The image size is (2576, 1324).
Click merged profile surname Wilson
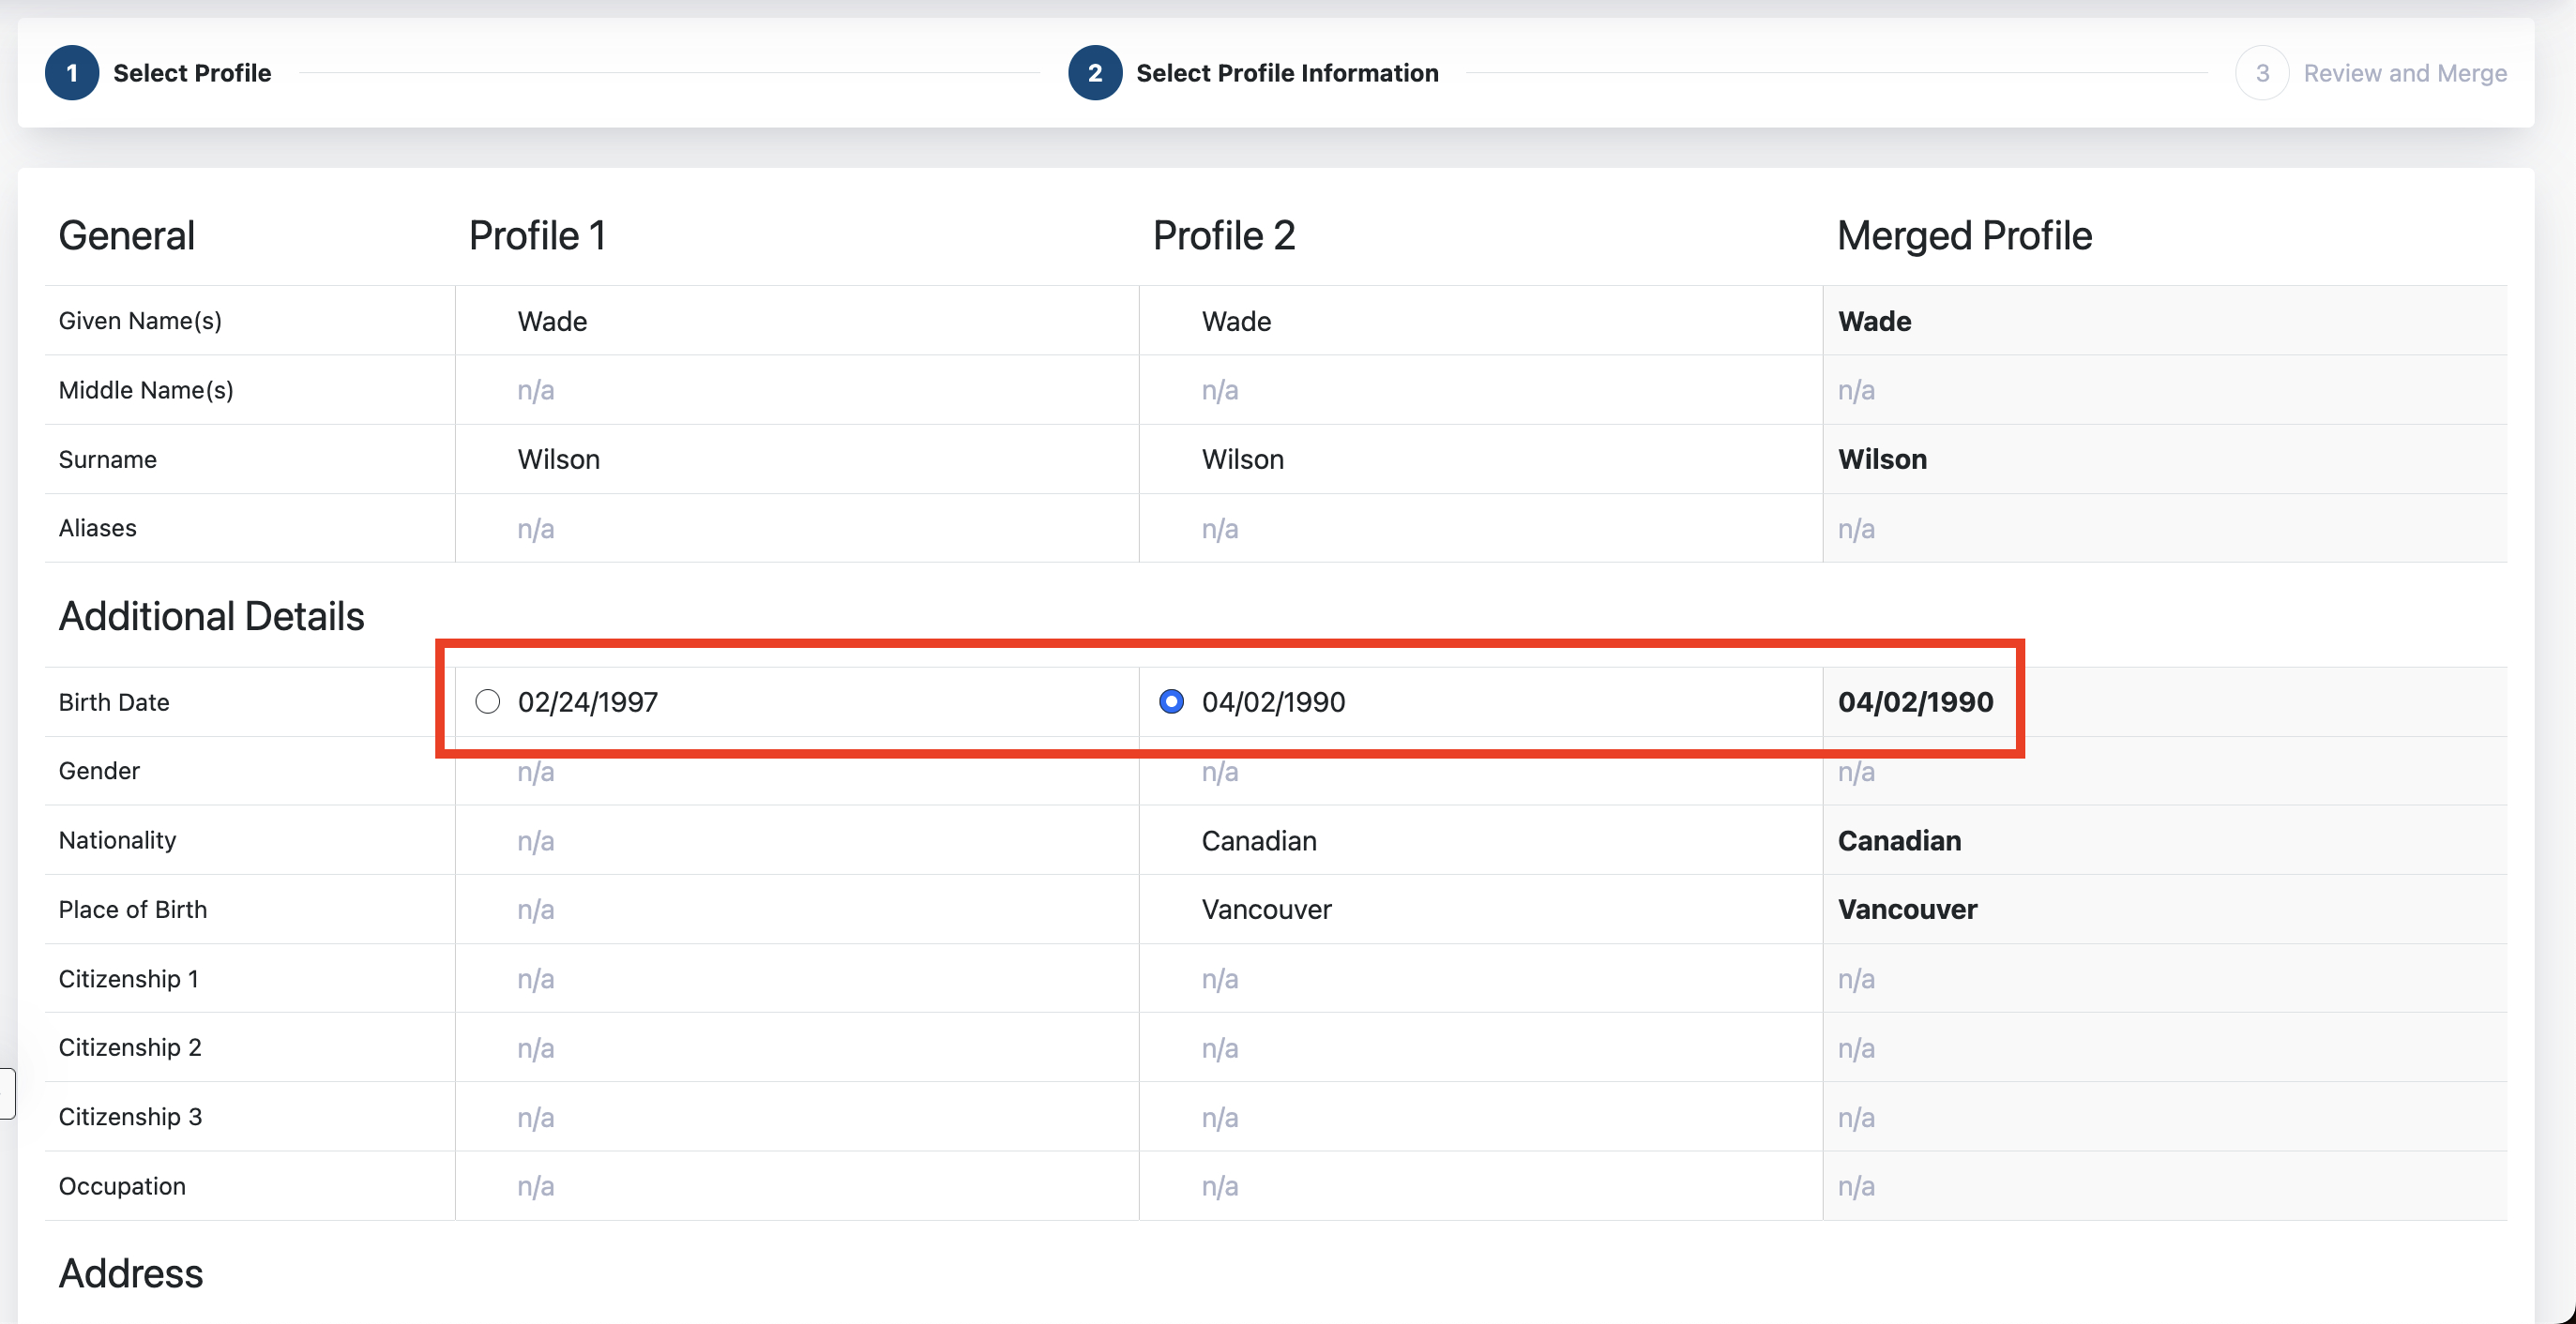coord(1882,459)
